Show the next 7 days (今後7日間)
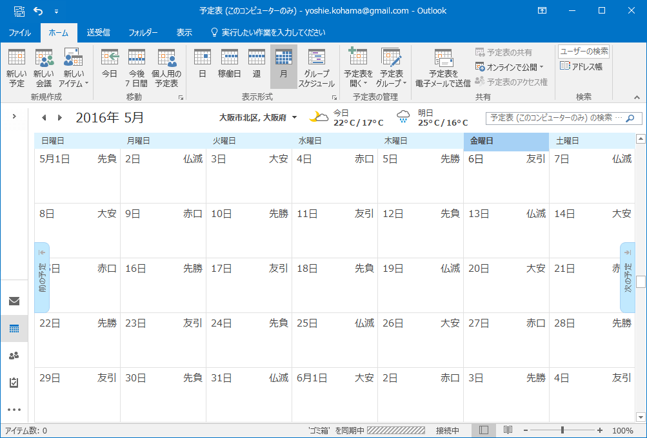This screenshot has height=438, width=647. pyautogui.click(x=137, y=68)
